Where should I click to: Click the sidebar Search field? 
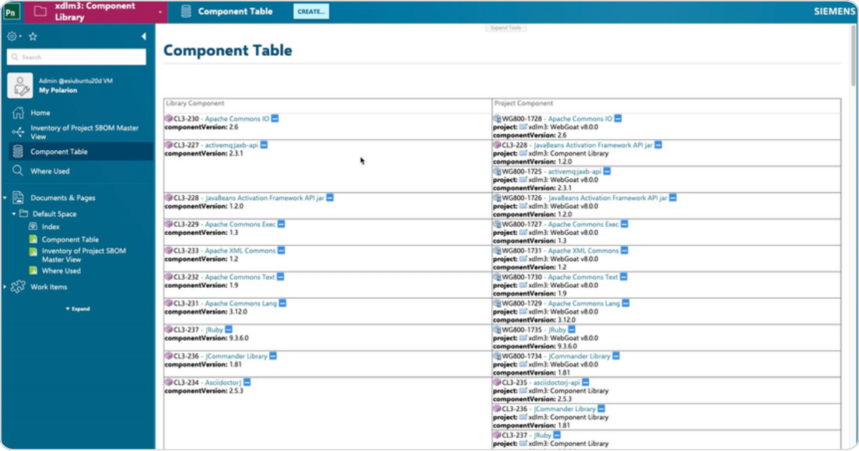coord(77,57)
